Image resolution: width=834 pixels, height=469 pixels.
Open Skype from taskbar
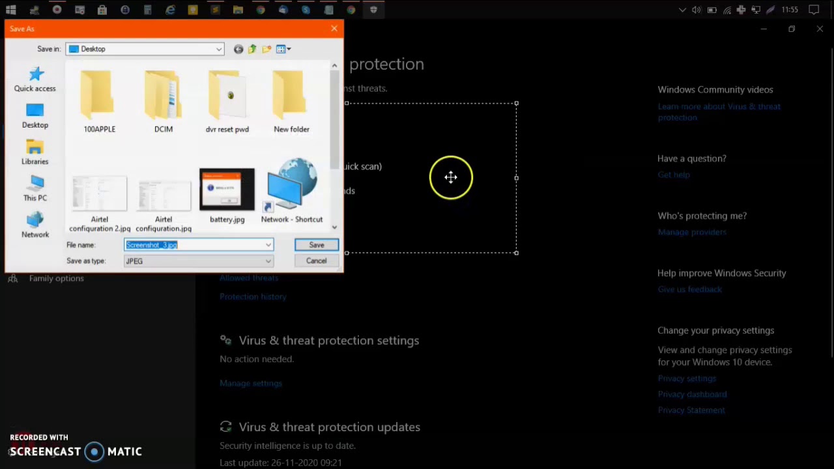tap(306, 10)
